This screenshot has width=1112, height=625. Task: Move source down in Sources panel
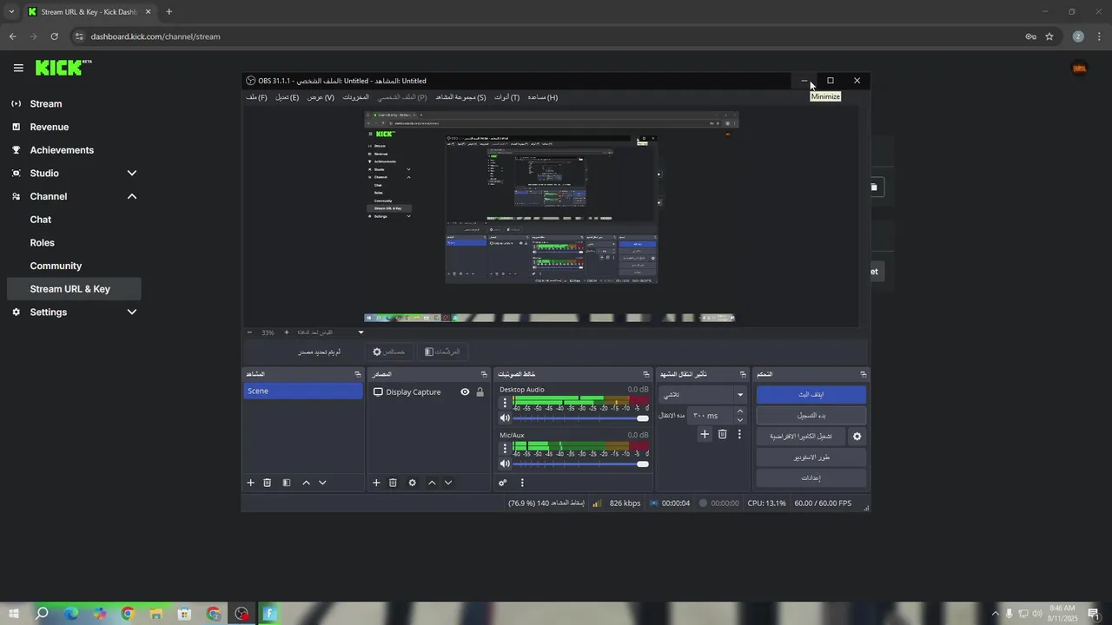[x=448, y=483]
